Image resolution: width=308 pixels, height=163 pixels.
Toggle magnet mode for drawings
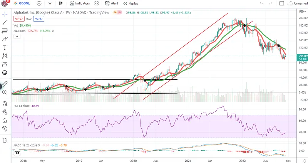click(x=5, y=104)
